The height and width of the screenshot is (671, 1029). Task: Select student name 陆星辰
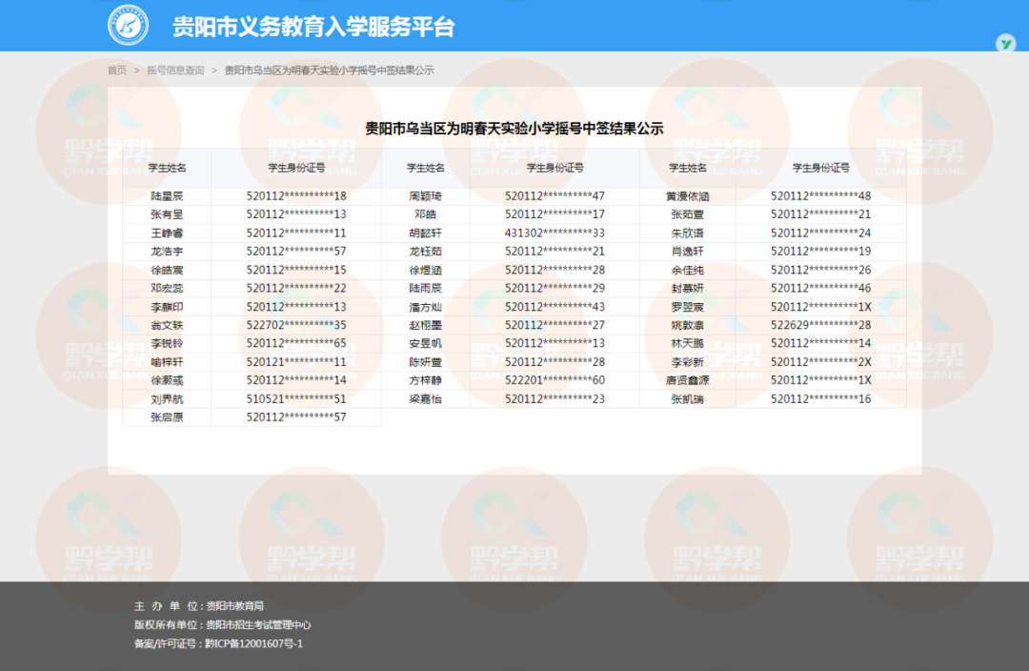[167, 195]
